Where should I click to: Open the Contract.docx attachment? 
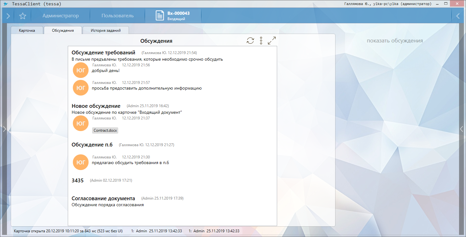[105, 130]
